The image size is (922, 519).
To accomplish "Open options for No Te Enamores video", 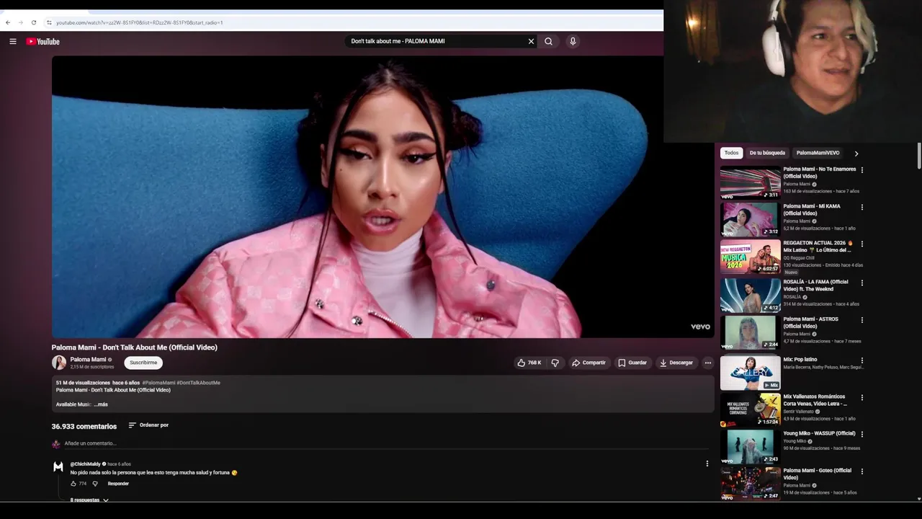I will (x=862, y=170).
